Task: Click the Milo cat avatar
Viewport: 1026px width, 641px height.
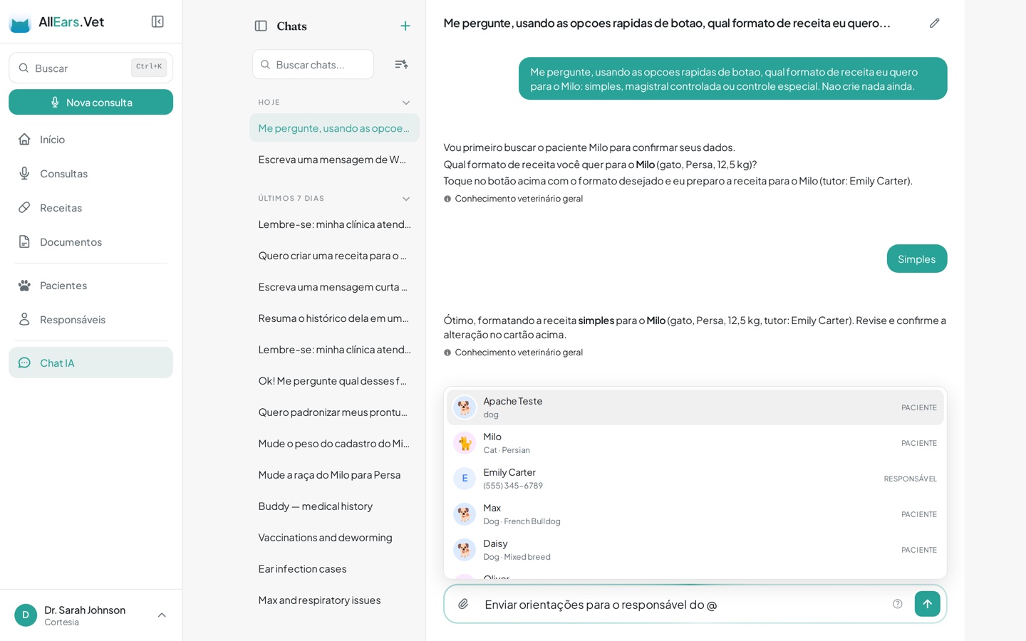Action: tap(465, 443)
